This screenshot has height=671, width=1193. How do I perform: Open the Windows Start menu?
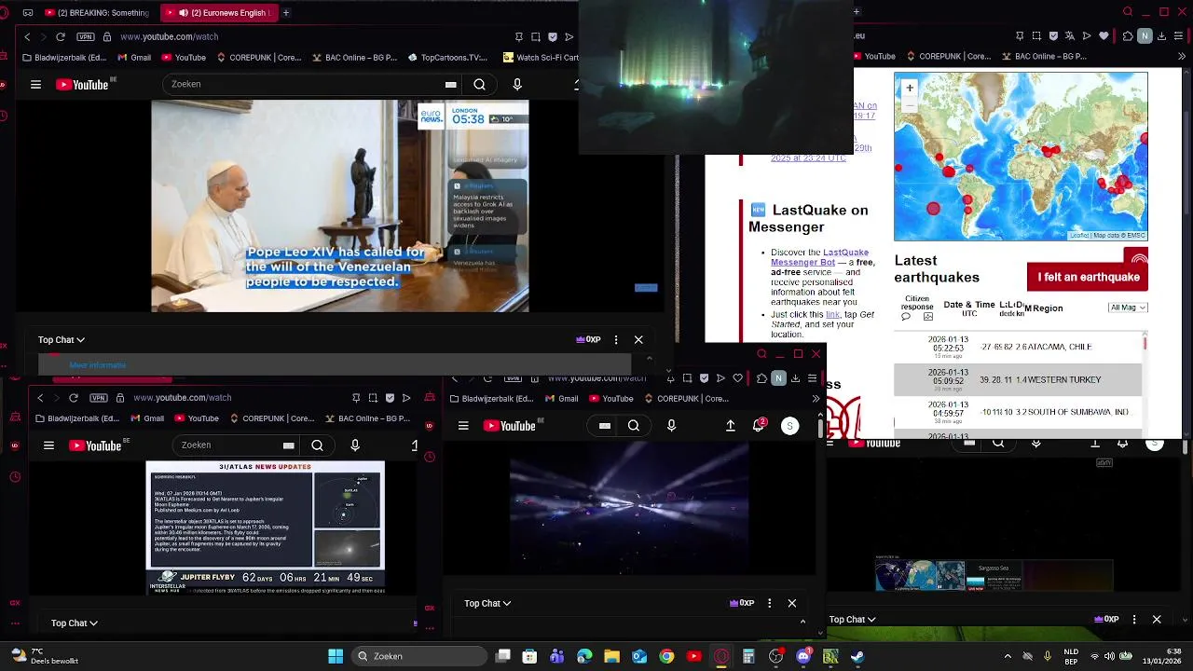click(x=336, y=656)
